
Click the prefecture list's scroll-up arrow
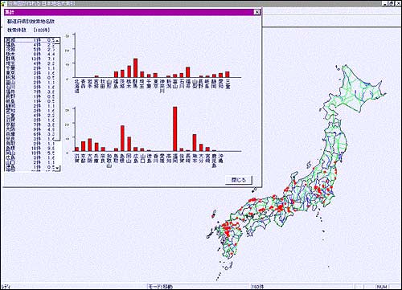[x=57, y=40]
